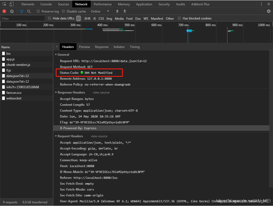Clear the network log icon

(12, 11)
